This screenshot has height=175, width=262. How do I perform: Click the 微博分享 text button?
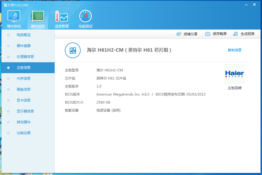[x=191, y=34]
